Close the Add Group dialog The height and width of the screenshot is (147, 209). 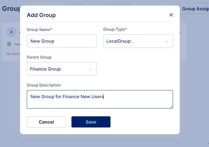pos(171,15)
